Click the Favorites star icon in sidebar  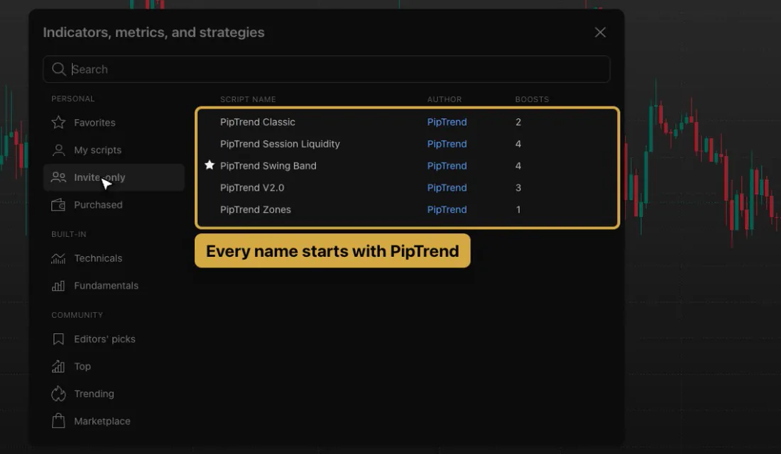(58, 123)
